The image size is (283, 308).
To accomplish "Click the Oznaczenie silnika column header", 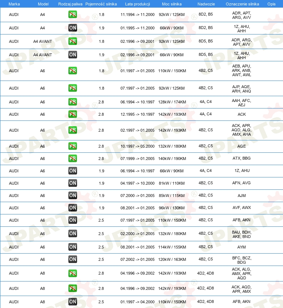I will [242, 4].
